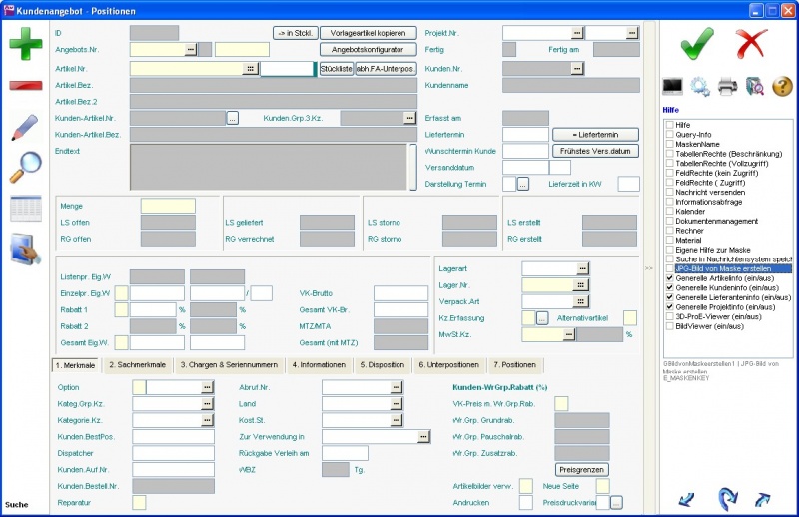Open the Lagerart dropdown
This screenshot has width=799, height=517.
tap(582, 268)
